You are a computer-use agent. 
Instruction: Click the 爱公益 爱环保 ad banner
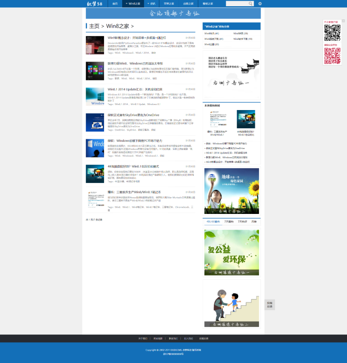[231, 253]
